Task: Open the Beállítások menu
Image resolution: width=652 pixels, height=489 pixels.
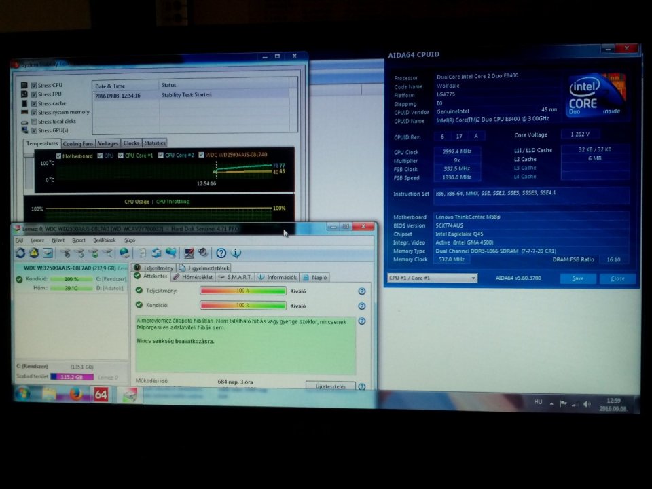Action: tap(105, 240)
